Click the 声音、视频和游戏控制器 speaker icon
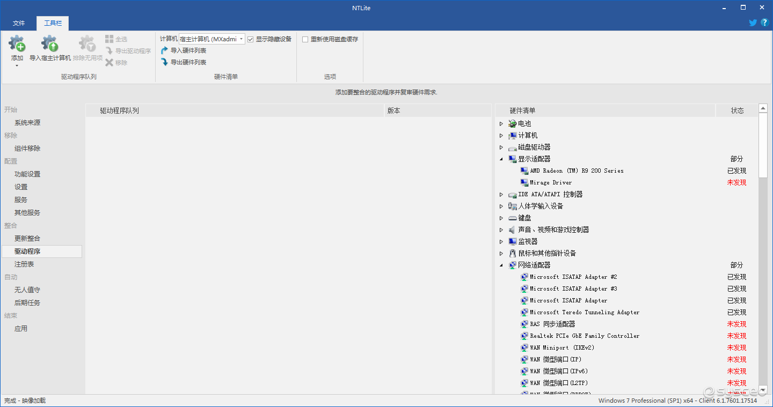The width and height of the screenshot is (773, 407). click(x=513, y=230)
